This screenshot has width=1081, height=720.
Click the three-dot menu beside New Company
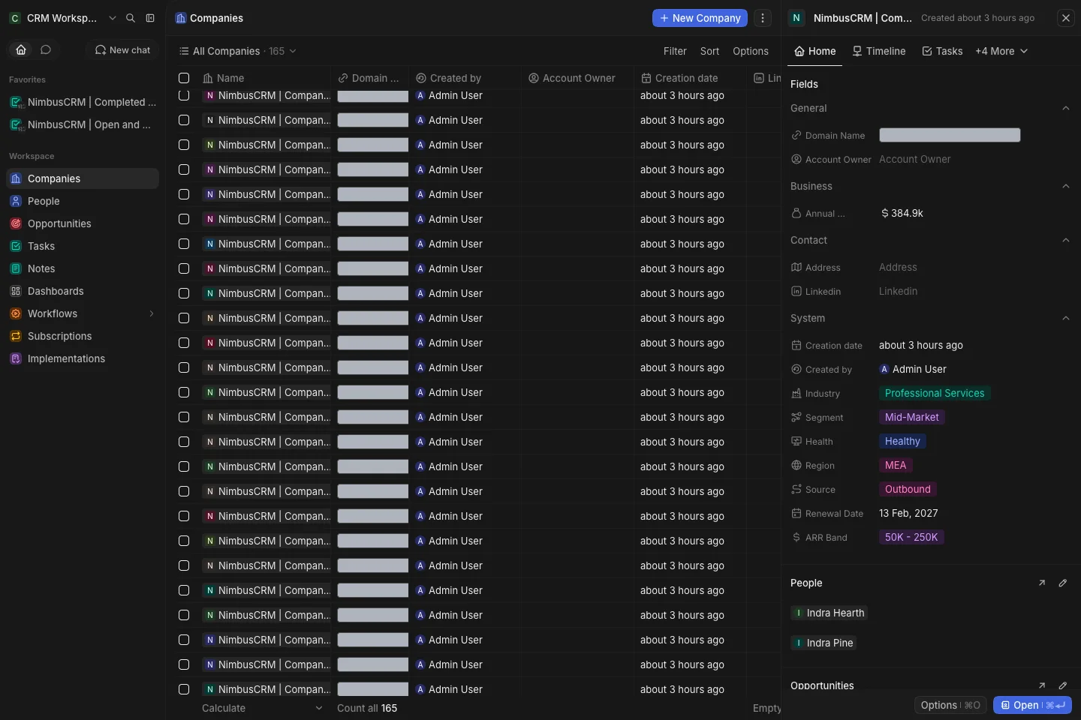coord(763,18)
